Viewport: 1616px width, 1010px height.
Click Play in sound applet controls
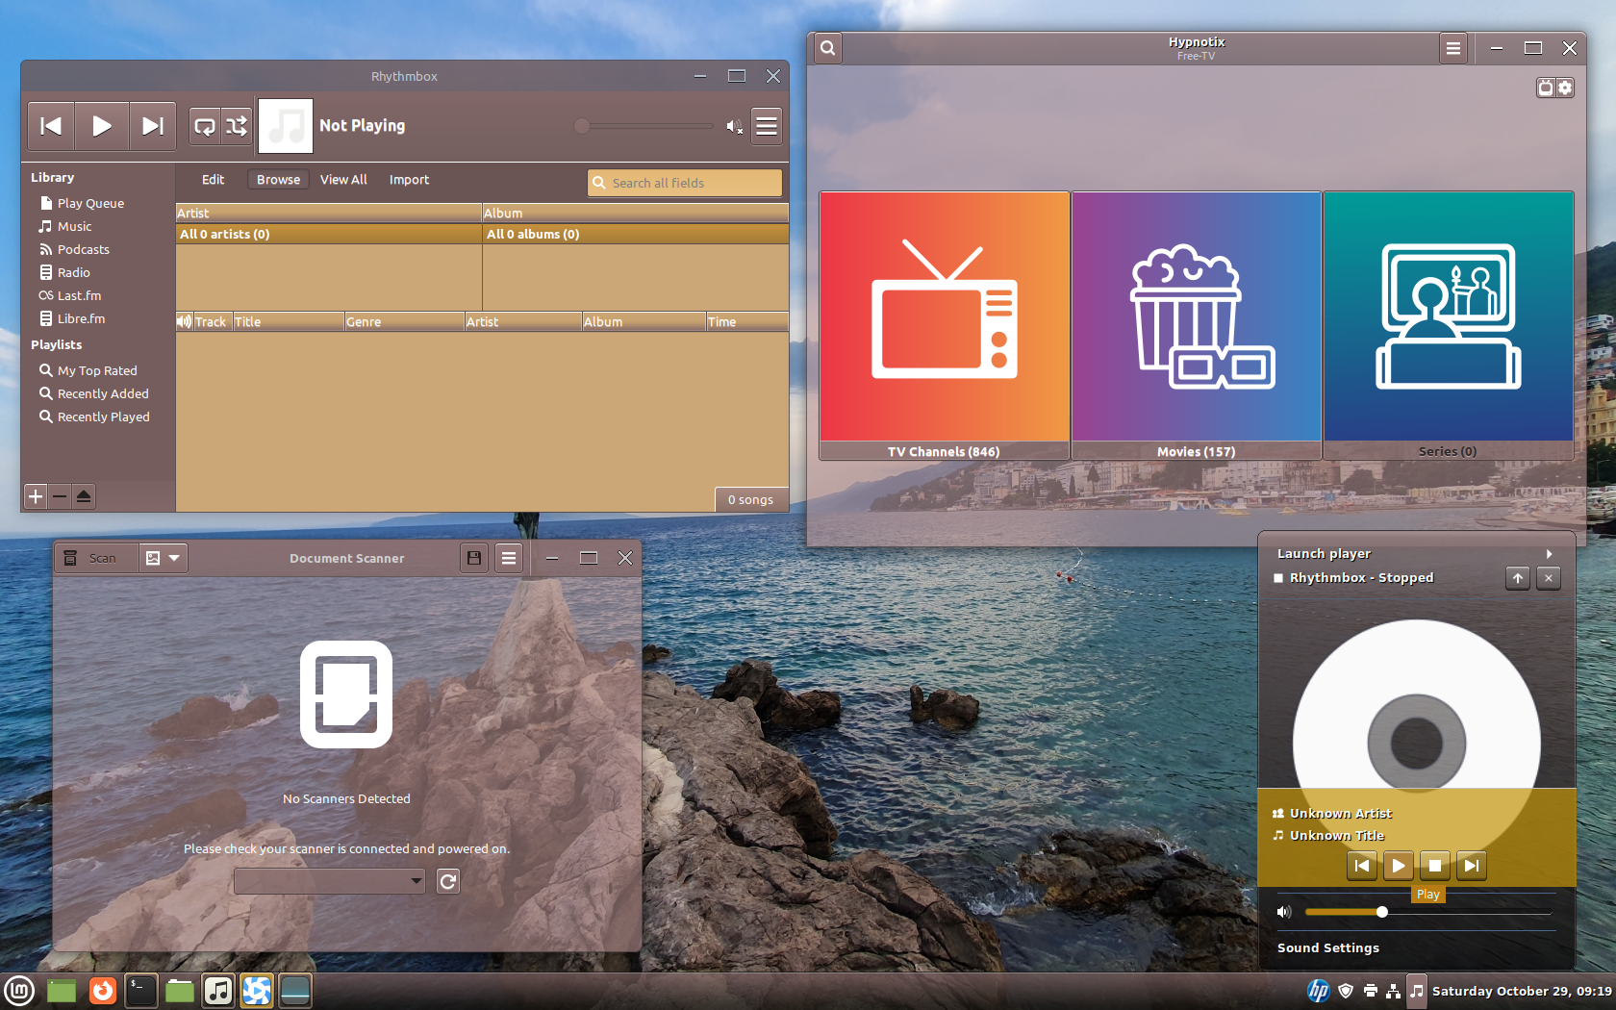click(x=1399, y=866)
